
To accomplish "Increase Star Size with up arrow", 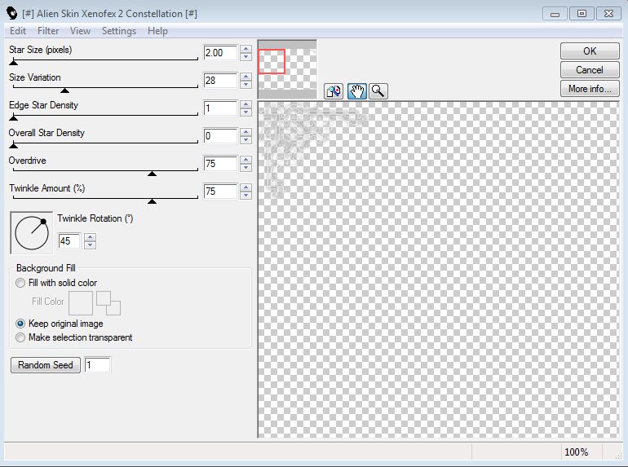I will (x=245, y=49).
